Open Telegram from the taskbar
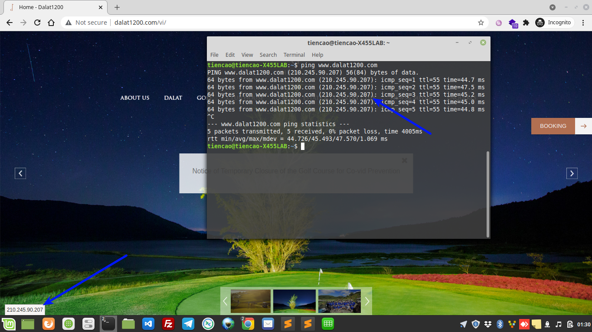592x332 pixels. tap(188, 324)
